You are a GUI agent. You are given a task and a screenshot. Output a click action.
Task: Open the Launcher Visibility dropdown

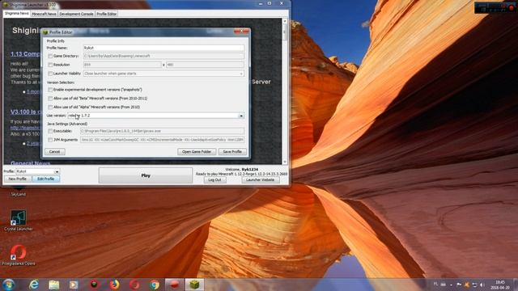coord(241,74)
